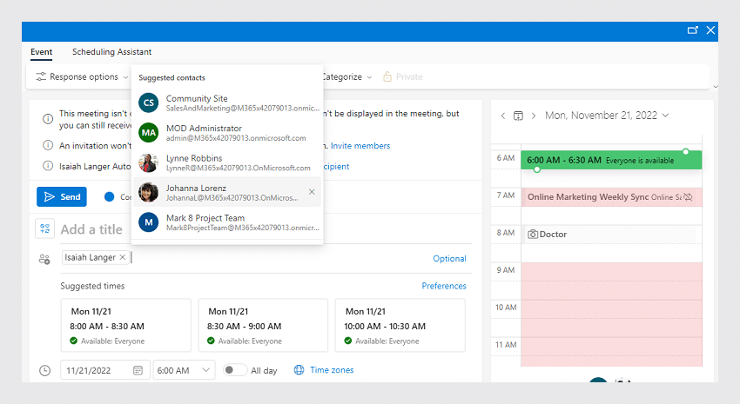Choose Johanna Lorenz from suggestions
Screen dimensions: 740x404
tap(227, 192)
